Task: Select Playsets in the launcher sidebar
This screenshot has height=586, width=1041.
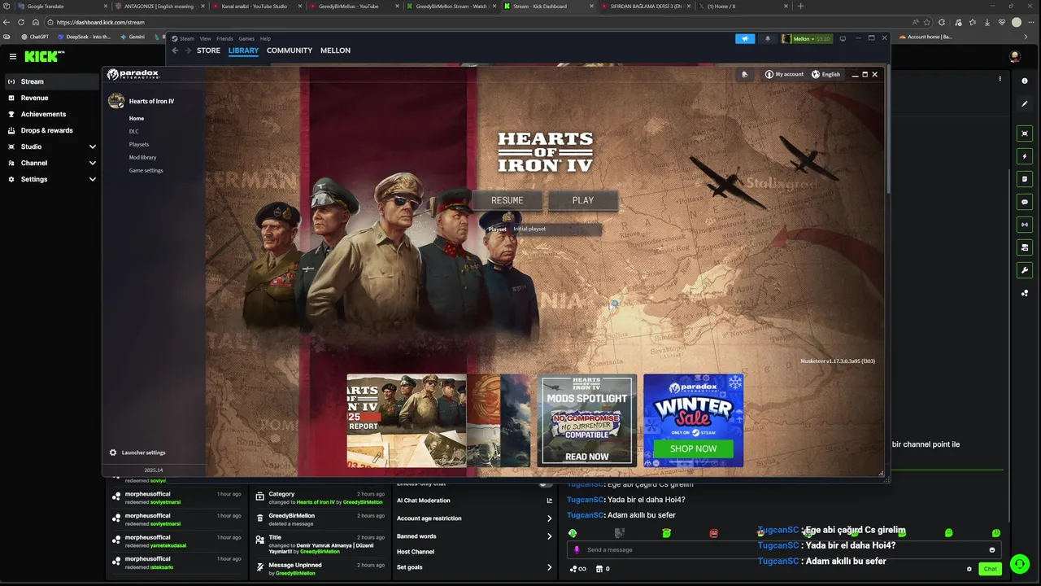Action: 139,144
